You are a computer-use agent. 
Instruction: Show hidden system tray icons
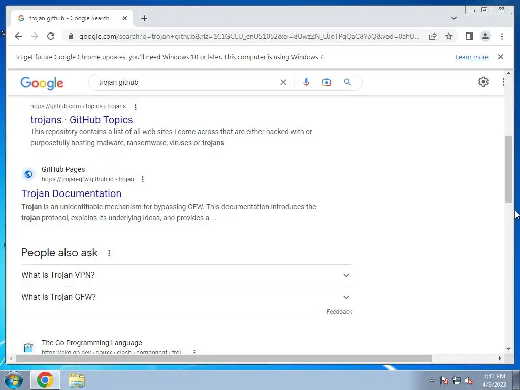432,380
